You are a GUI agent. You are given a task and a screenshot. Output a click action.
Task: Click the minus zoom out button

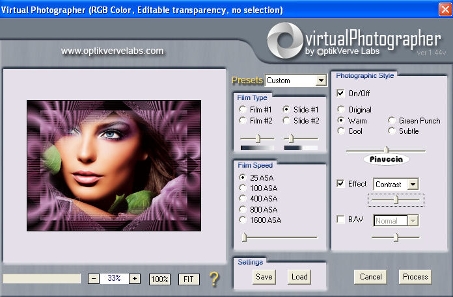(94, 279)
